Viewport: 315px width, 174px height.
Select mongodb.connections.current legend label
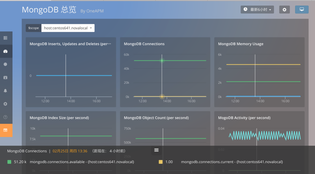point(232,162)
